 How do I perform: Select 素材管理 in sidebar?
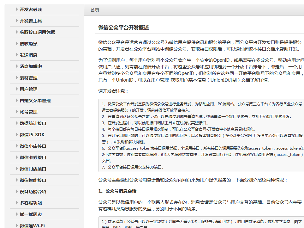click(28, 78)
